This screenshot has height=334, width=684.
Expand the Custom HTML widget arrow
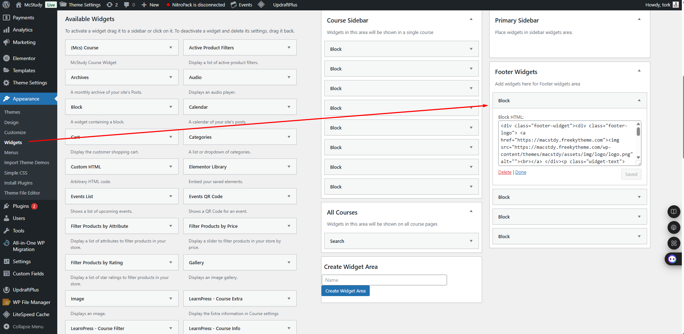click(171, 167)
